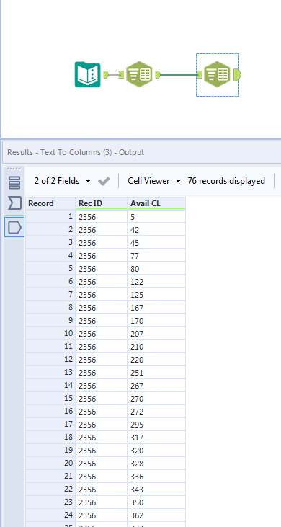
Task: Select Rec ID cell in record 12
Action: click(102, 360)
